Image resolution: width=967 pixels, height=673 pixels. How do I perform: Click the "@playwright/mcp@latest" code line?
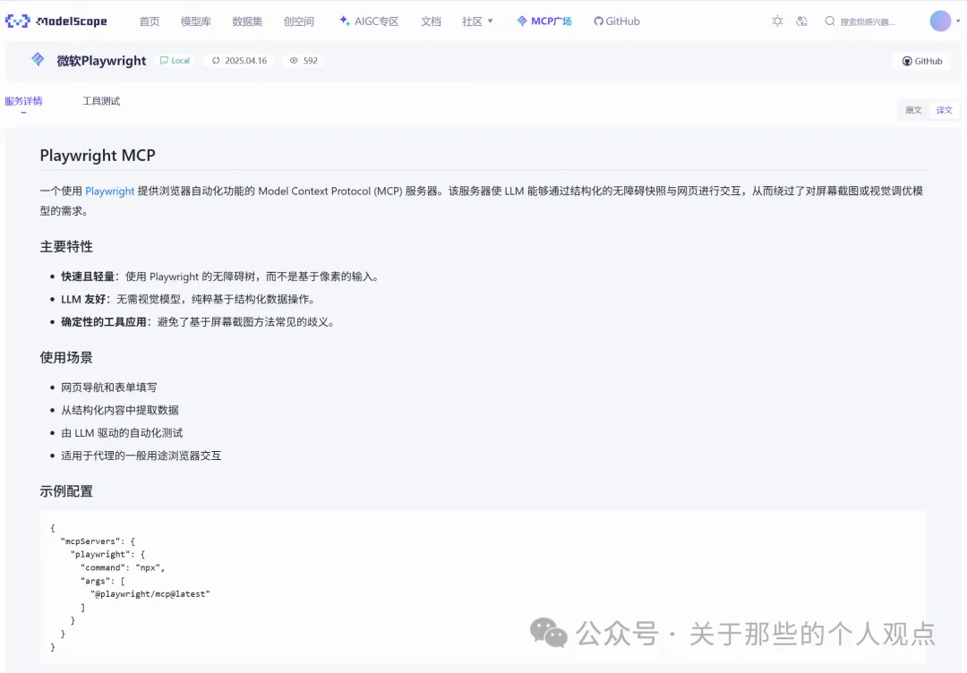coord(150,594)
